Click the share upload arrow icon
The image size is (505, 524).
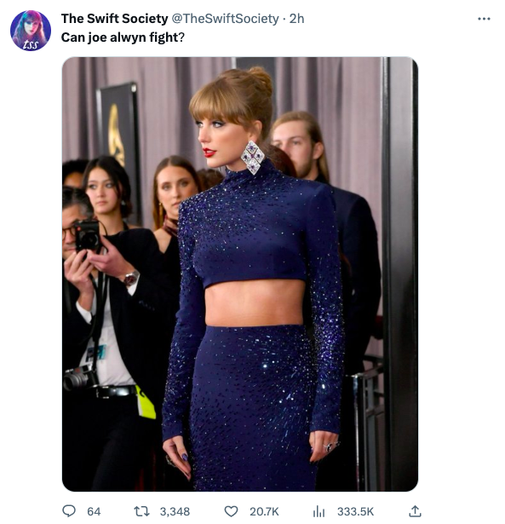pyautogui.click(x=415, y=510)
